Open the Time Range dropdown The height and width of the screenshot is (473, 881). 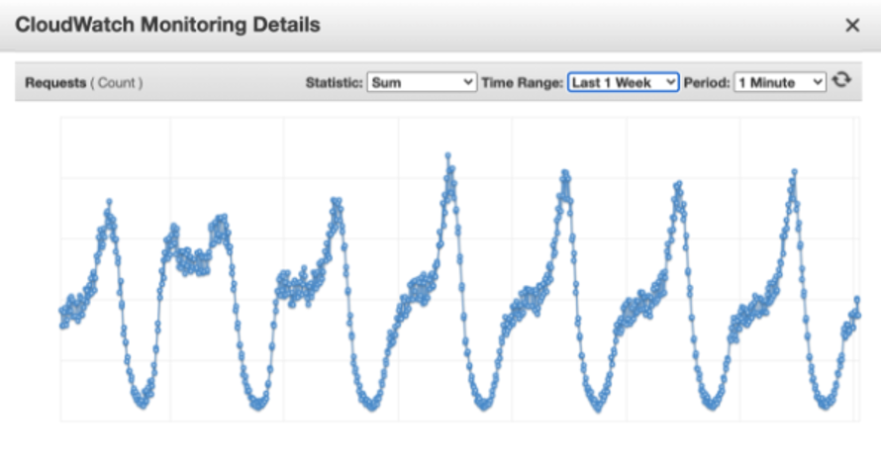pyautogui.click(x=623, y=82)
